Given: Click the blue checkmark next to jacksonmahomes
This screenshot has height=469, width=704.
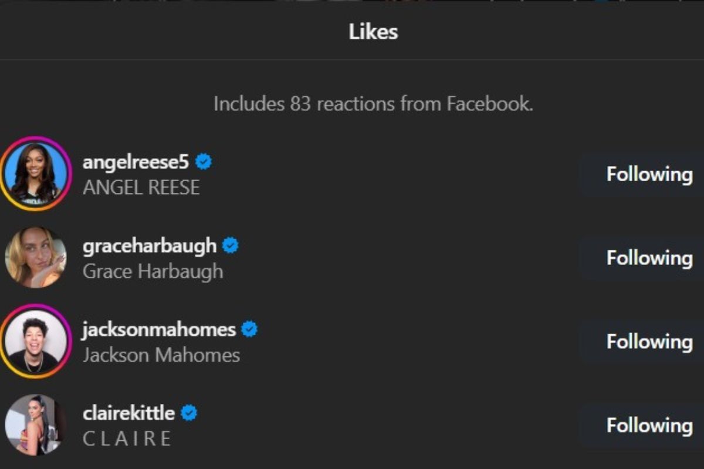Looking at the screenshot, I should point(249,329).
